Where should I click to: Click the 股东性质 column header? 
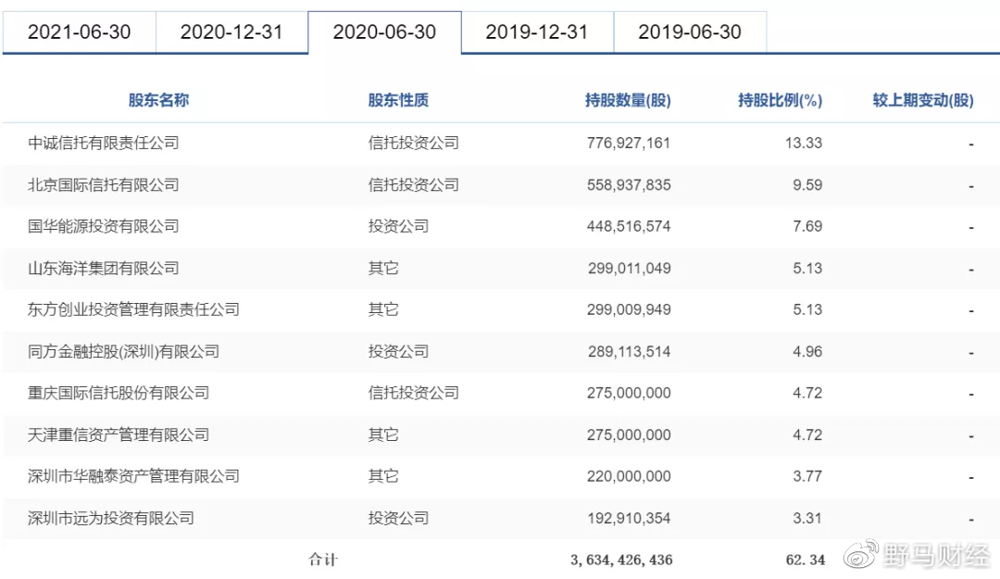pyautogui.click(x=398, y=100)
